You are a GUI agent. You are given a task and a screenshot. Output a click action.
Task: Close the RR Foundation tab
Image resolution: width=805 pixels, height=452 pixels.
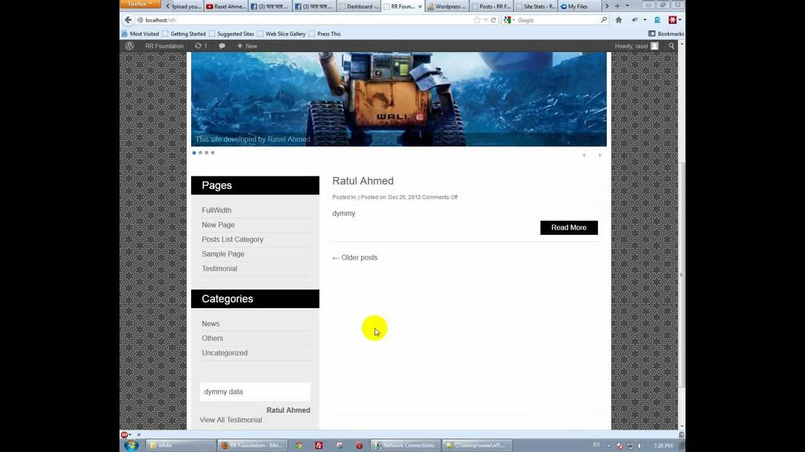click(419, 6)
